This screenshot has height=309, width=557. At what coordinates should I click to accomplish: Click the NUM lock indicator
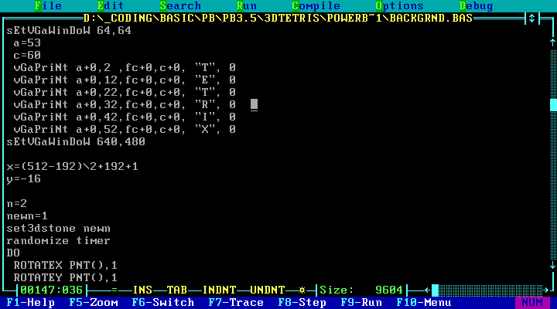(x=532, y=303)
